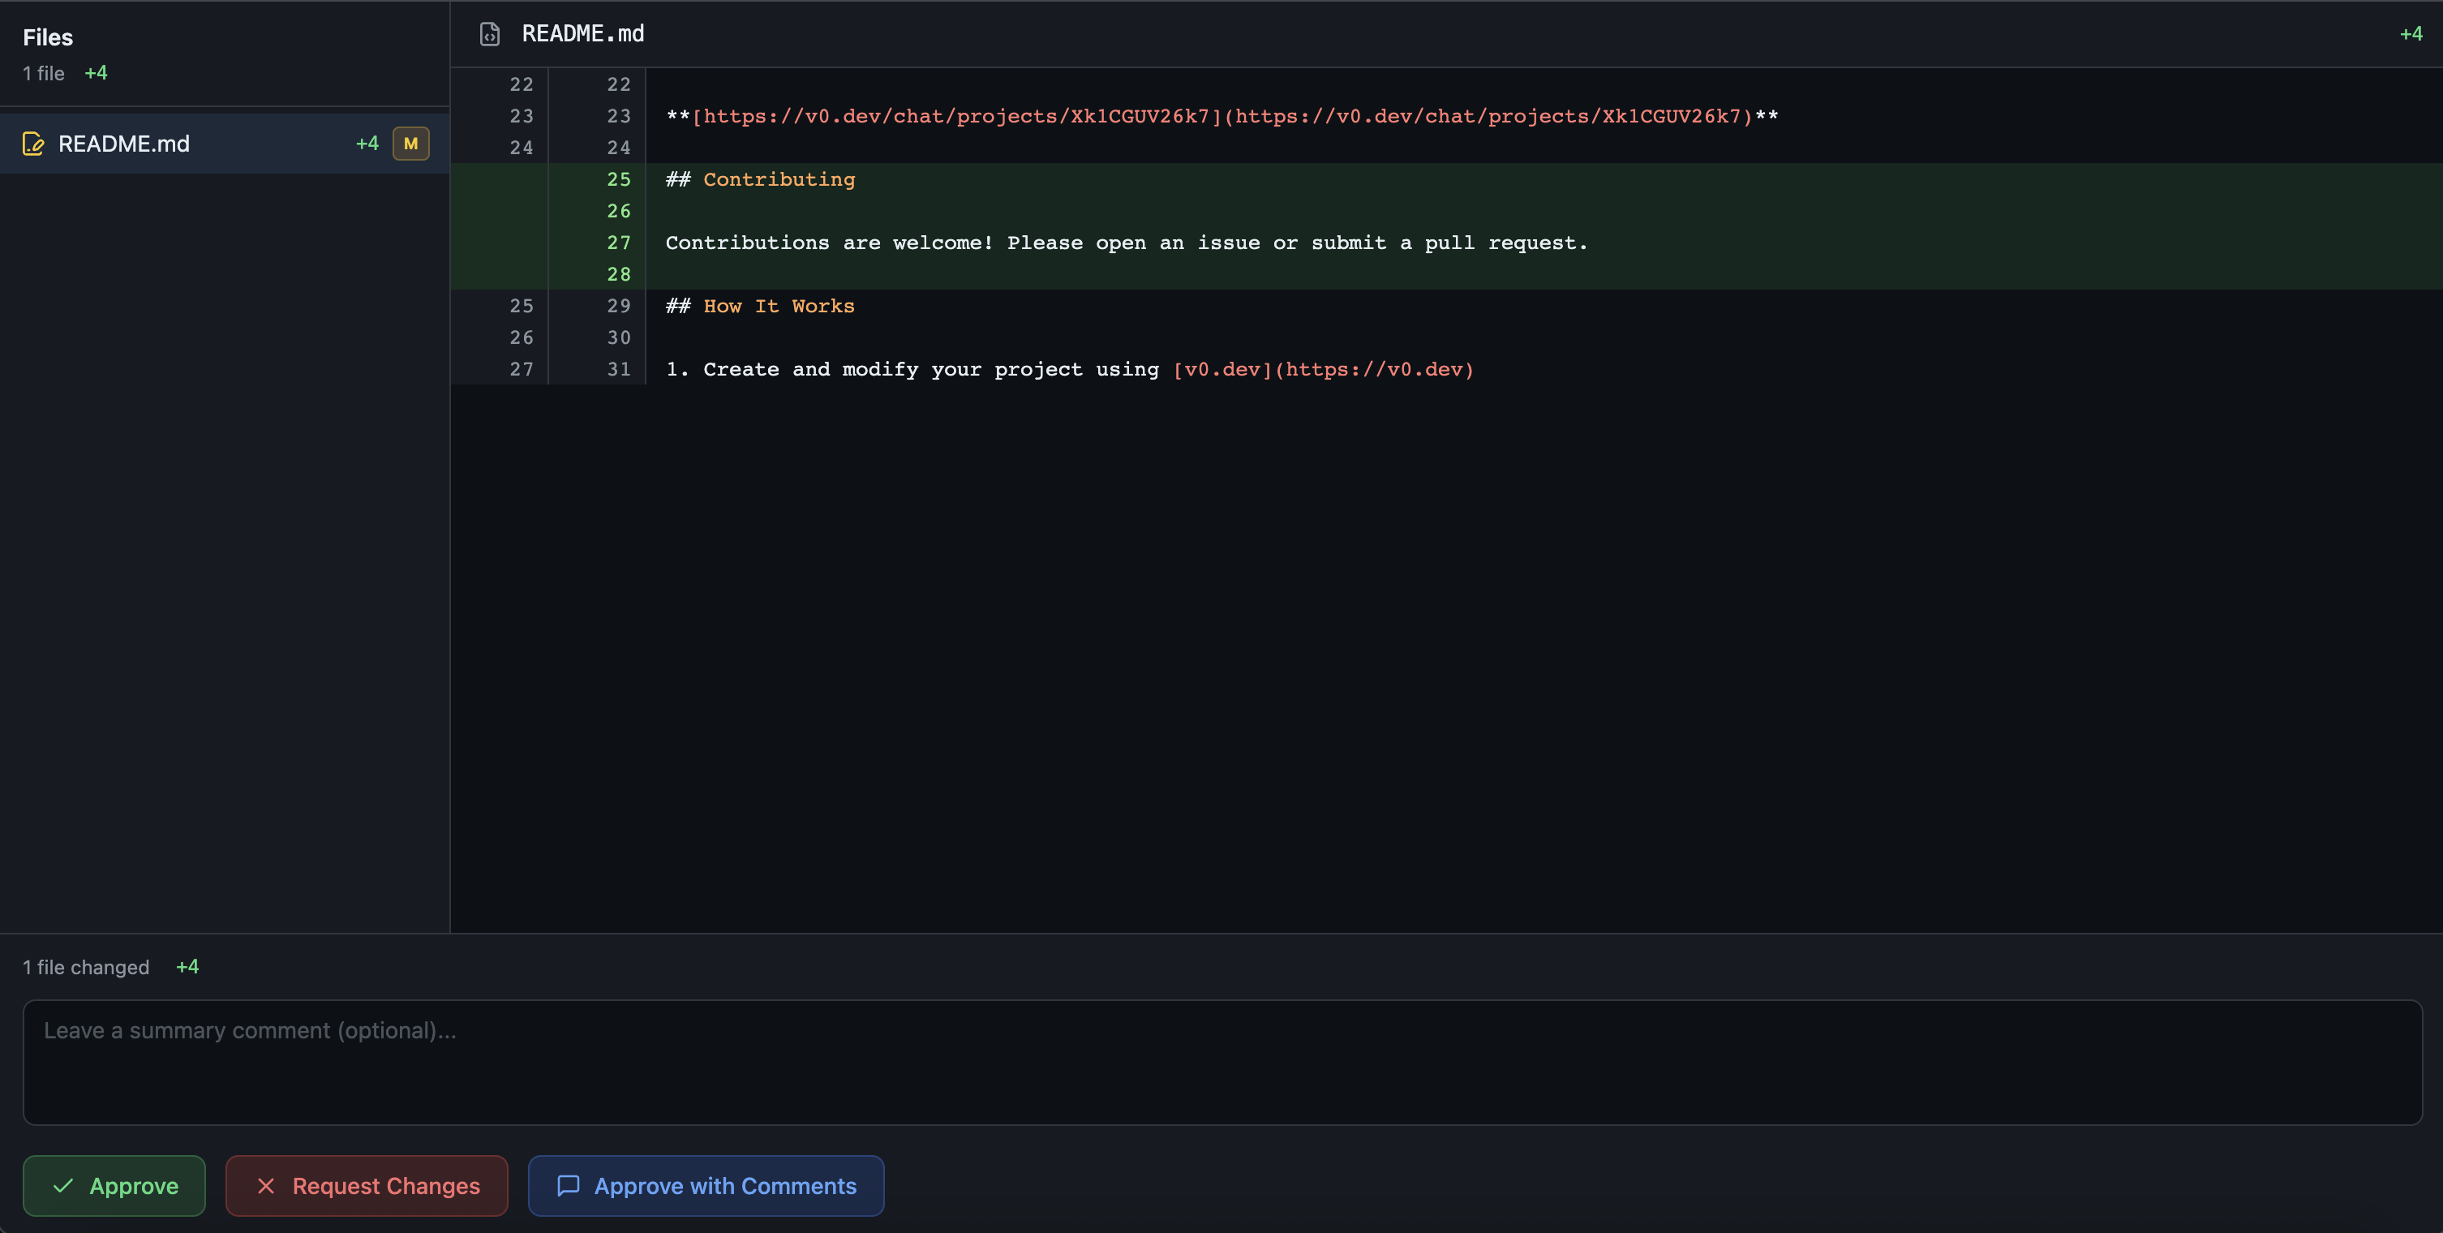Click the comment bubble icon
This screenshot has width=2443, height=1233.
coord(568,1186)
